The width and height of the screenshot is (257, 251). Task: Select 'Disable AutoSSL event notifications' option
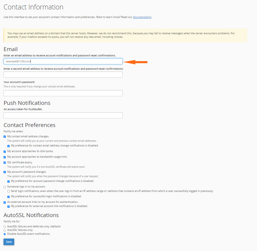coord(4,234)
